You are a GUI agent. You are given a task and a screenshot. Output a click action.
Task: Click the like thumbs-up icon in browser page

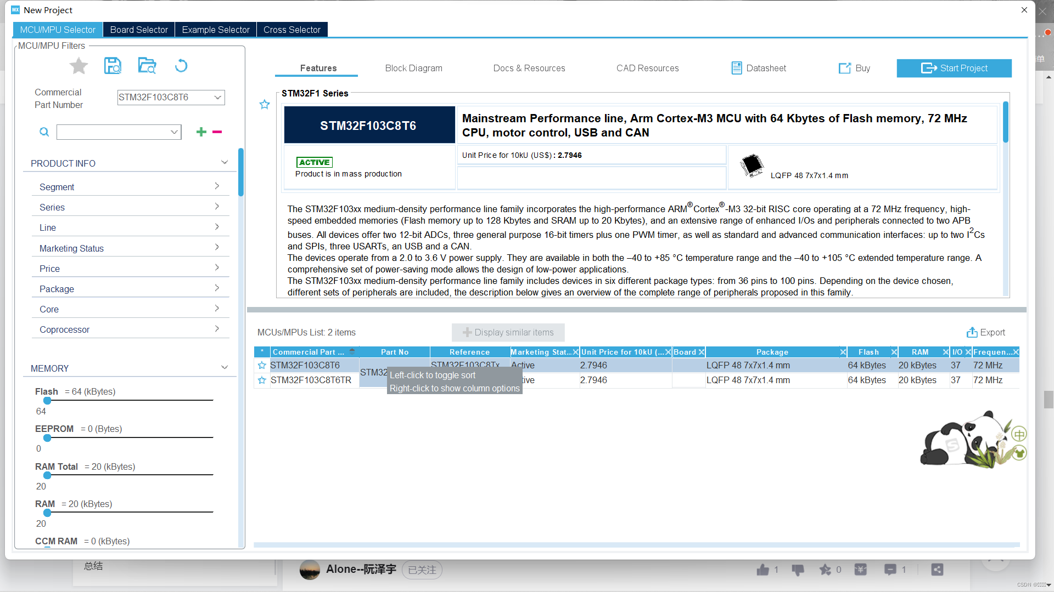tap(763, 570)
